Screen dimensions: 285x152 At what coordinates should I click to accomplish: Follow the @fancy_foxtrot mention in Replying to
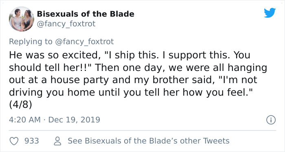pos(84,41)
